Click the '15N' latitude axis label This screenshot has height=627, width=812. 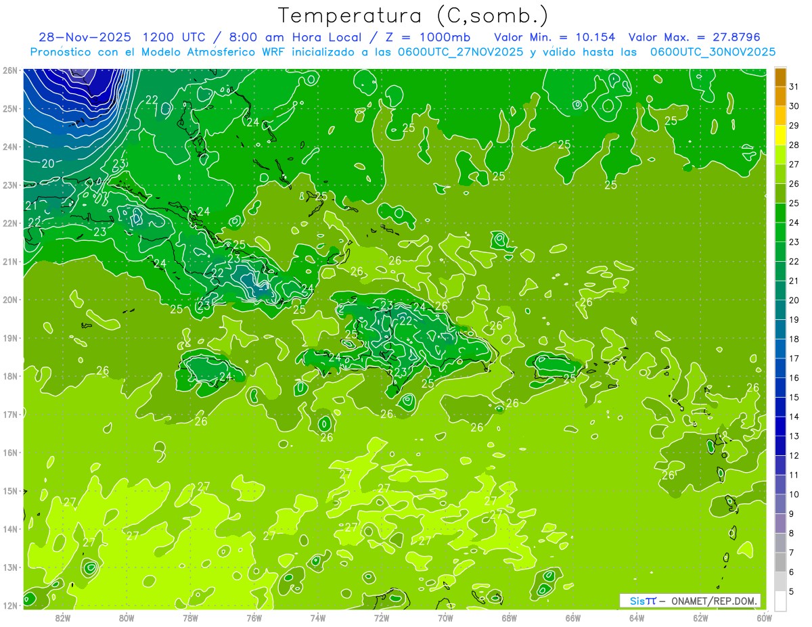tap(10, 490)
